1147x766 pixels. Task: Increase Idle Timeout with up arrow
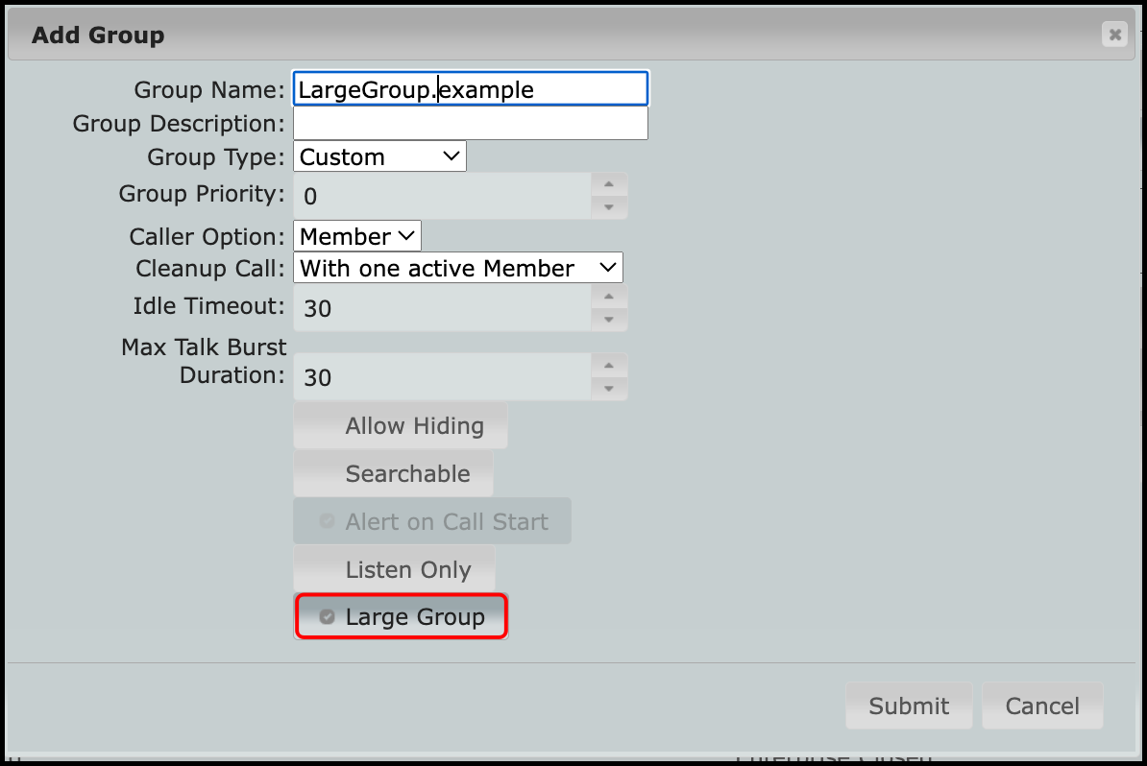[x=608, y=297]
